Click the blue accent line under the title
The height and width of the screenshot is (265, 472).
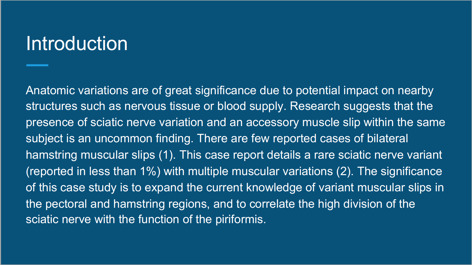37,65
